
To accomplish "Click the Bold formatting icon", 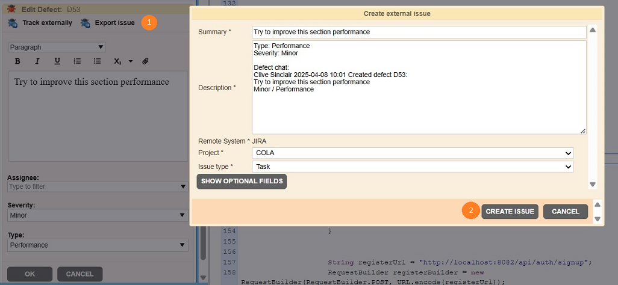I will click(x=17, y=61).
